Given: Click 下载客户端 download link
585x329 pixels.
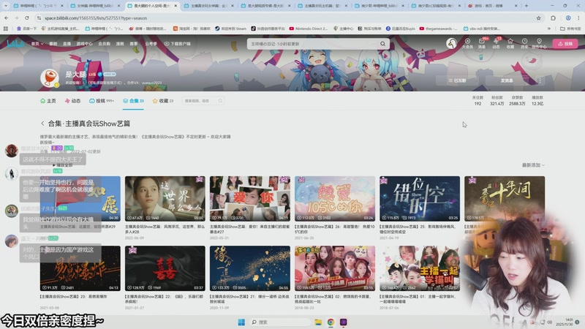Looking at the screenshot, I should point(178,44).
